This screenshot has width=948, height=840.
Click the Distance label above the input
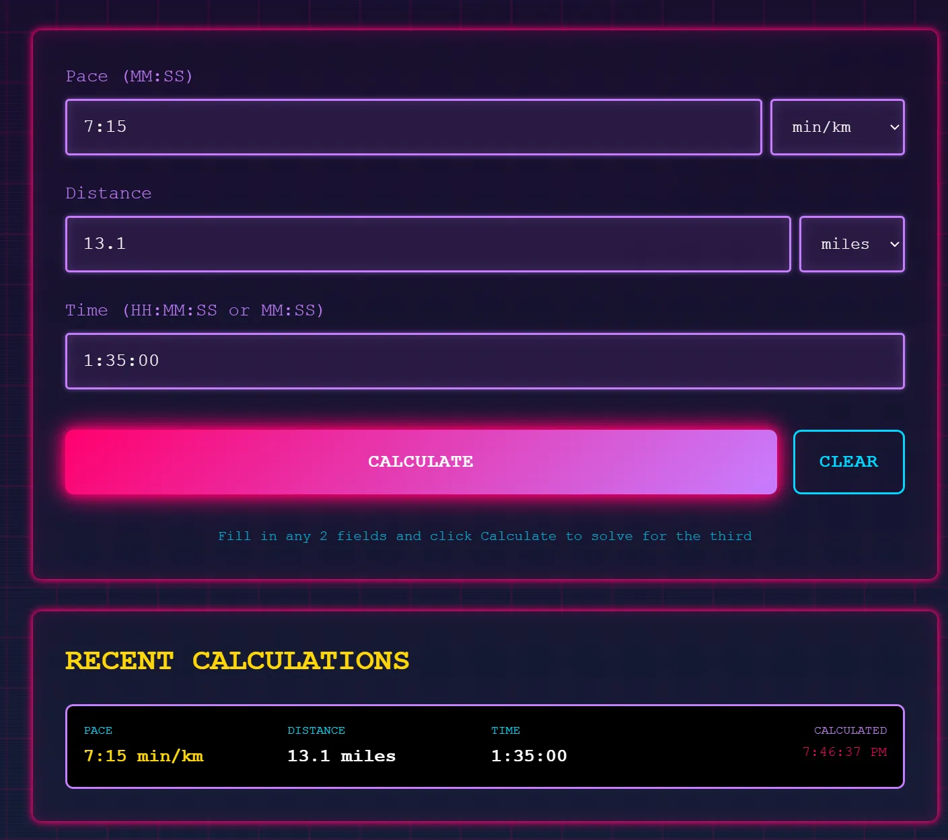[x=108, y=193]
